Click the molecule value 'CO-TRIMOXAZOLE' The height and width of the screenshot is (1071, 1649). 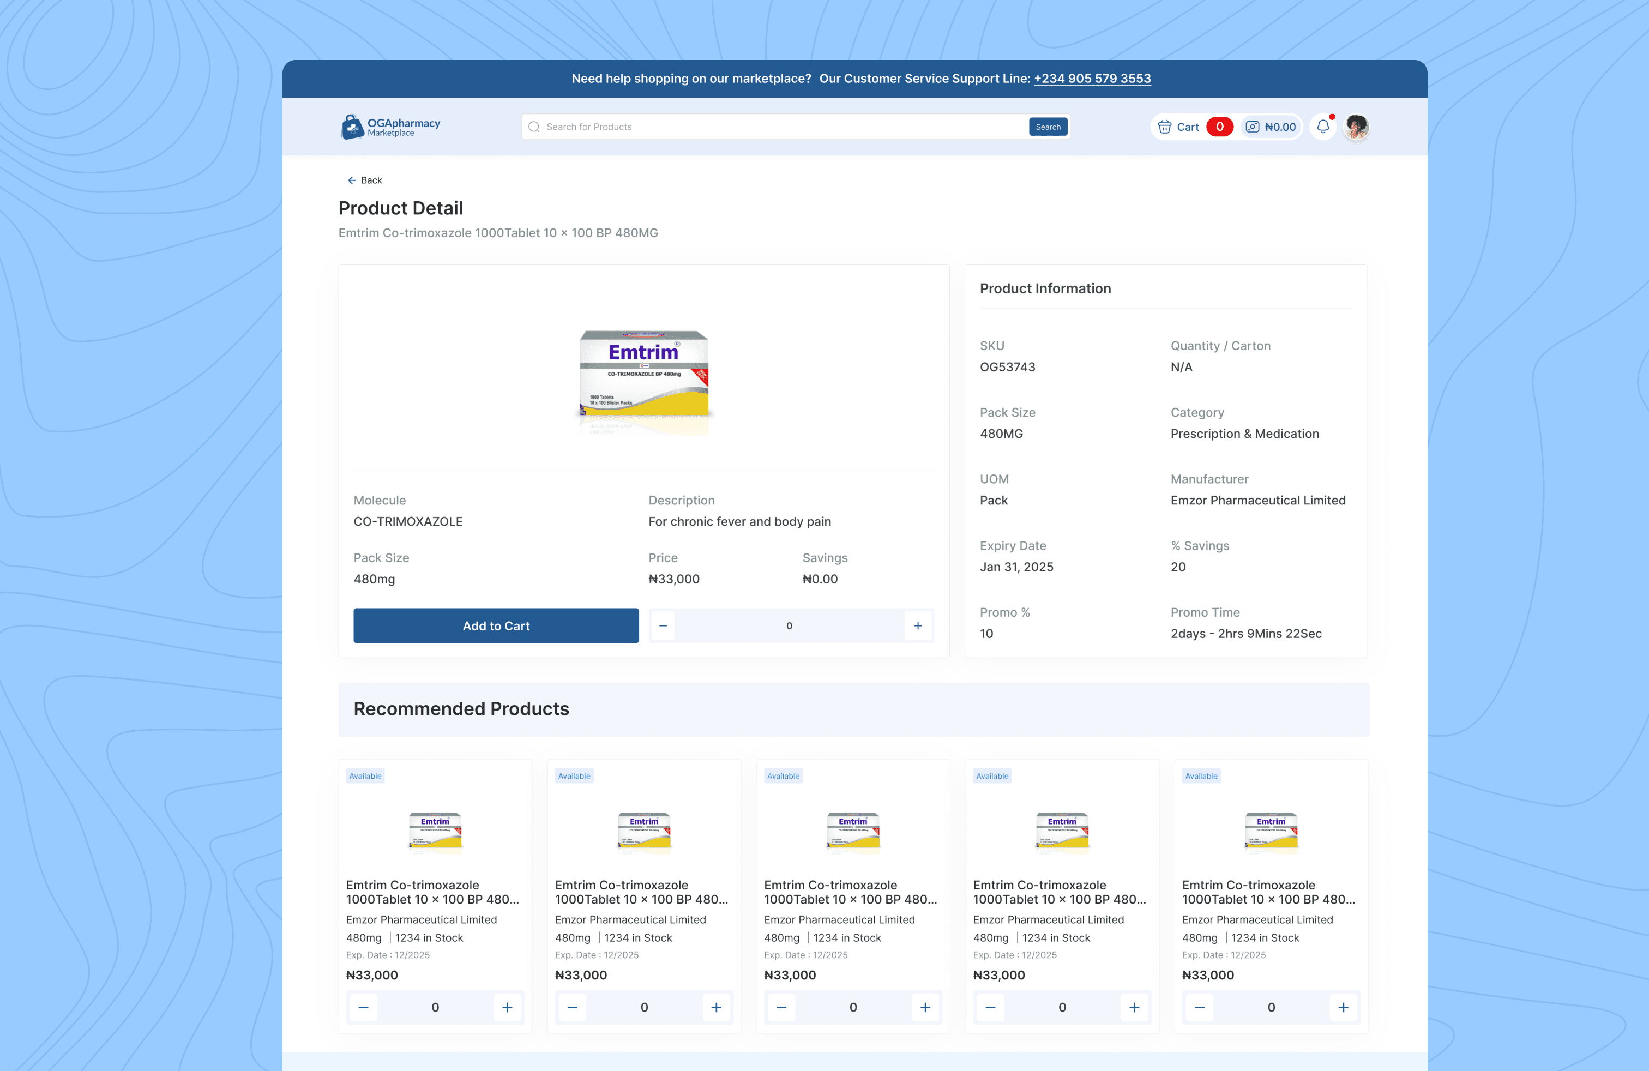408,522
